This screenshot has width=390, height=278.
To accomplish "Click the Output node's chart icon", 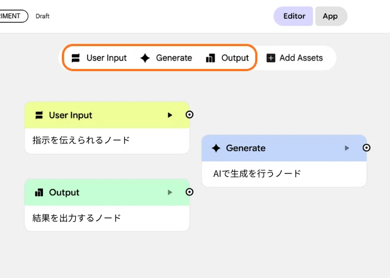I will (x=39, y=192).
